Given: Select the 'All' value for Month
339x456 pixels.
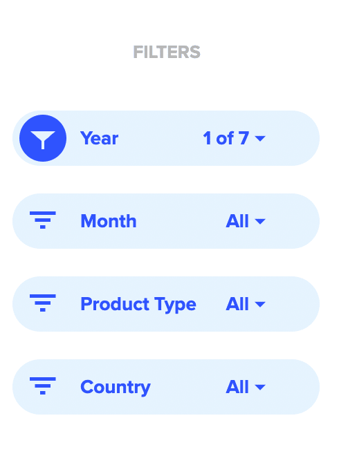Looking at the screenshot, I should click(237, 221).
